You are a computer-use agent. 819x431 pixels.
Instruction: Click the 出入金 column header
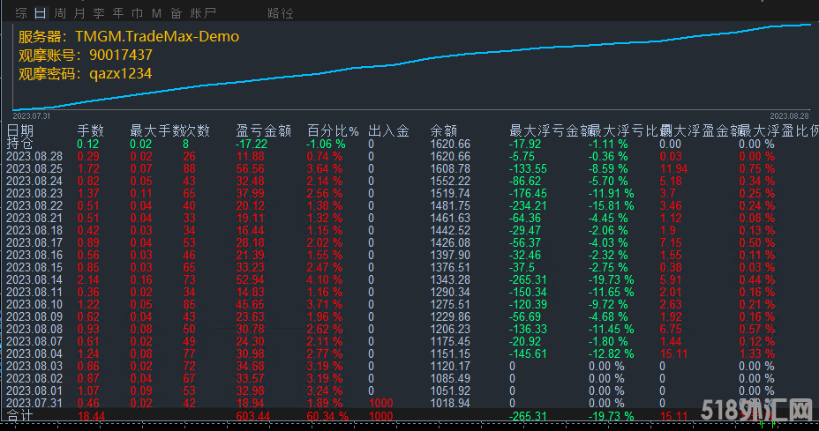point(388,130)
